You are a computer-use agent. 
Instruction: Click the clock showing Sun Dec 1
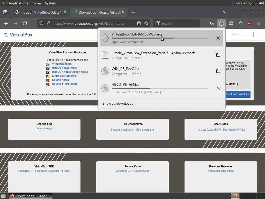(249, 3)
